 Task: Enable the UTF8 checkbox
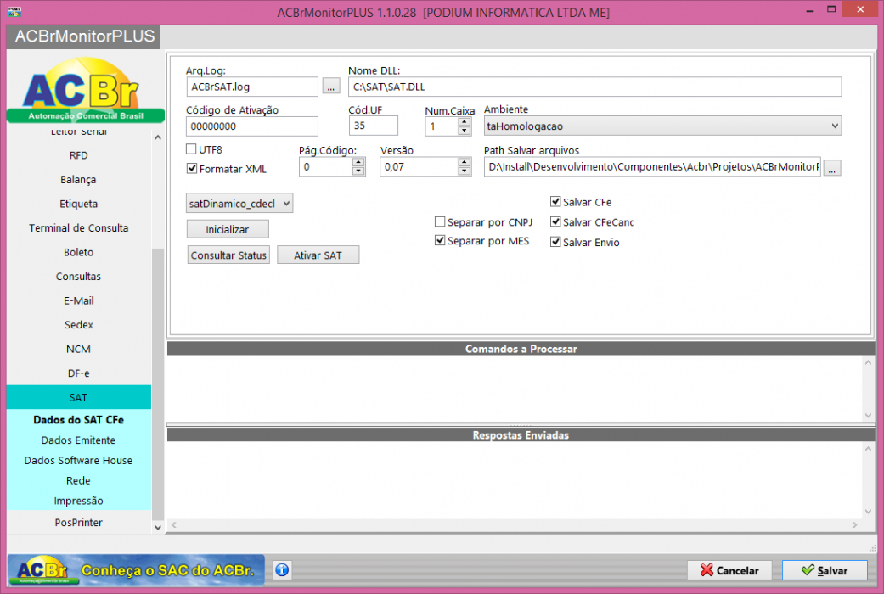coord(192,149)
